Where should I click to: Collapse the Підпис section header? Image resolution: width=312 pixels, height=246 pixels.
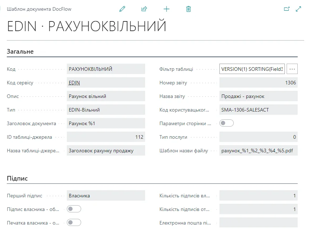(18, 178)
